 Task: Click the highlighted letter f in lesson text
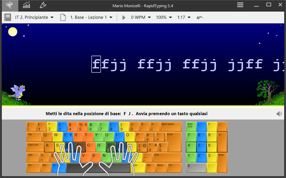pyautogui.click(x=96, y=63)
